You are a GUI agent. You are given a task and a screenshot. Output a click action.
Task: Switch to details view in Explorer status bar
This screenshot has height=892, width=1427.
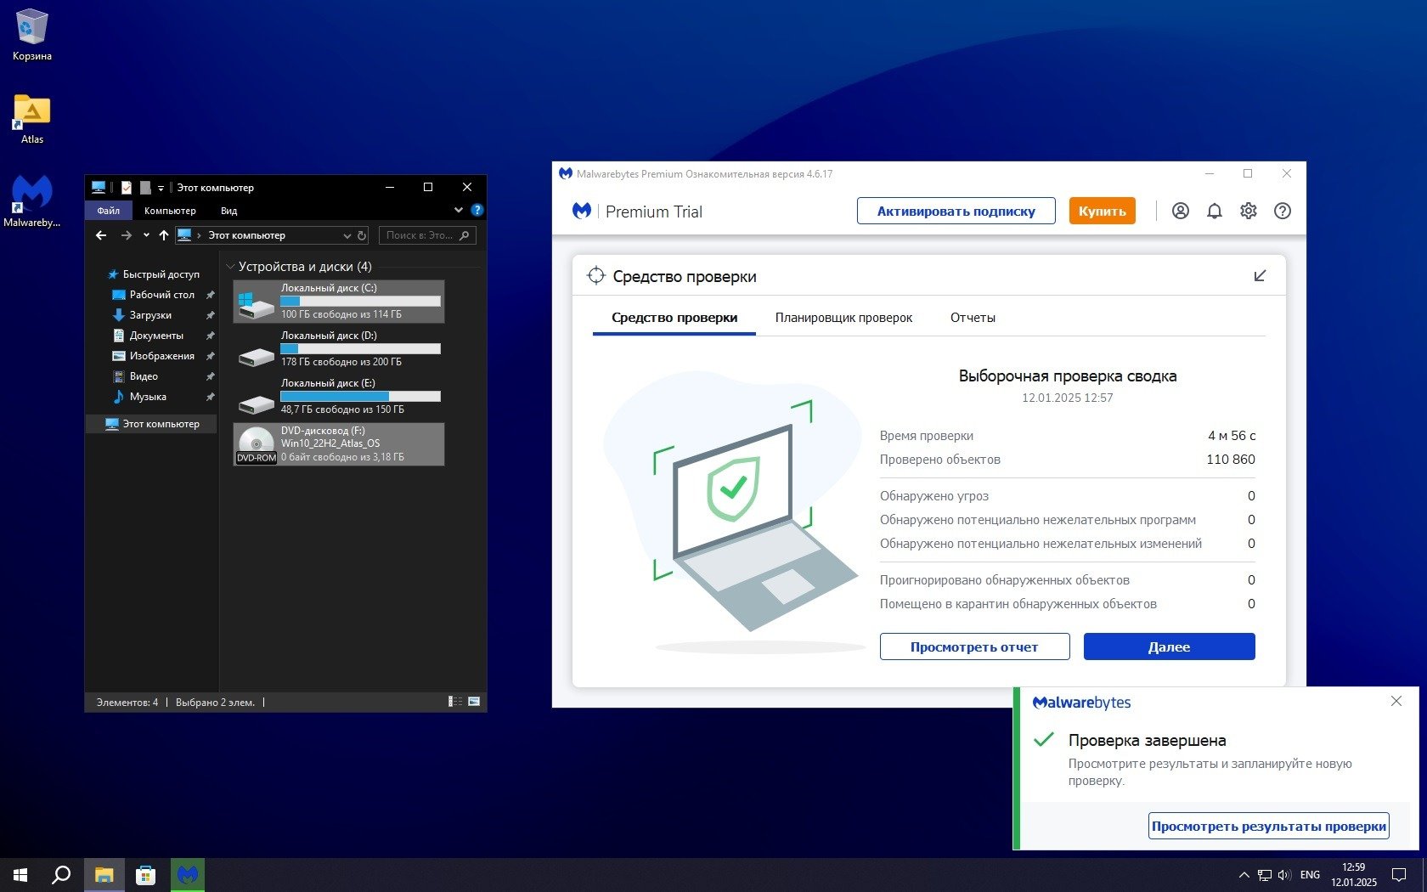pos(455,702)
